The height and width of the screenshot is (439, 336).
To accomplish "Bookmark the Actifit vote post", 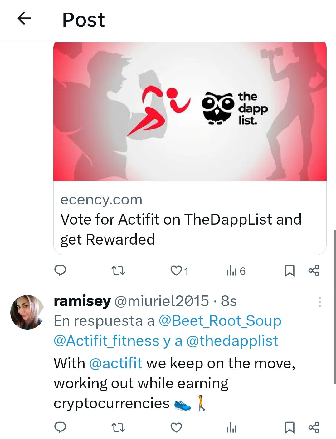I will coord(290,271).
